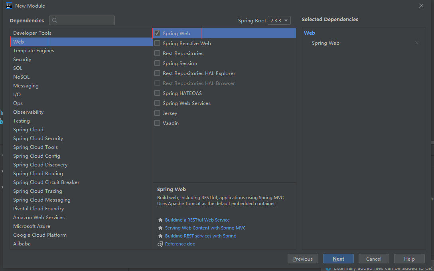Viewport: 434px width, 271px height.
Task: Choose the Spring Cloud category
Action: (81, 130)
